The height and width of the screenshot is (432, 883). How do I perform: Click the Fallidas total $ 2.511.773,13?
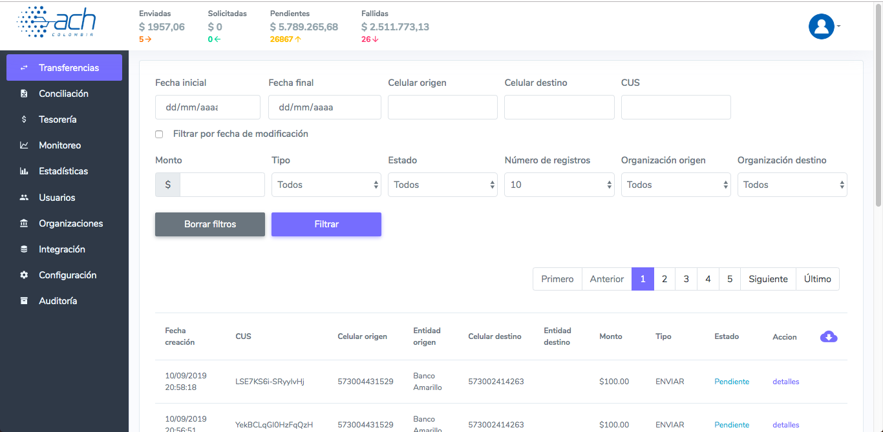point(395,27)
